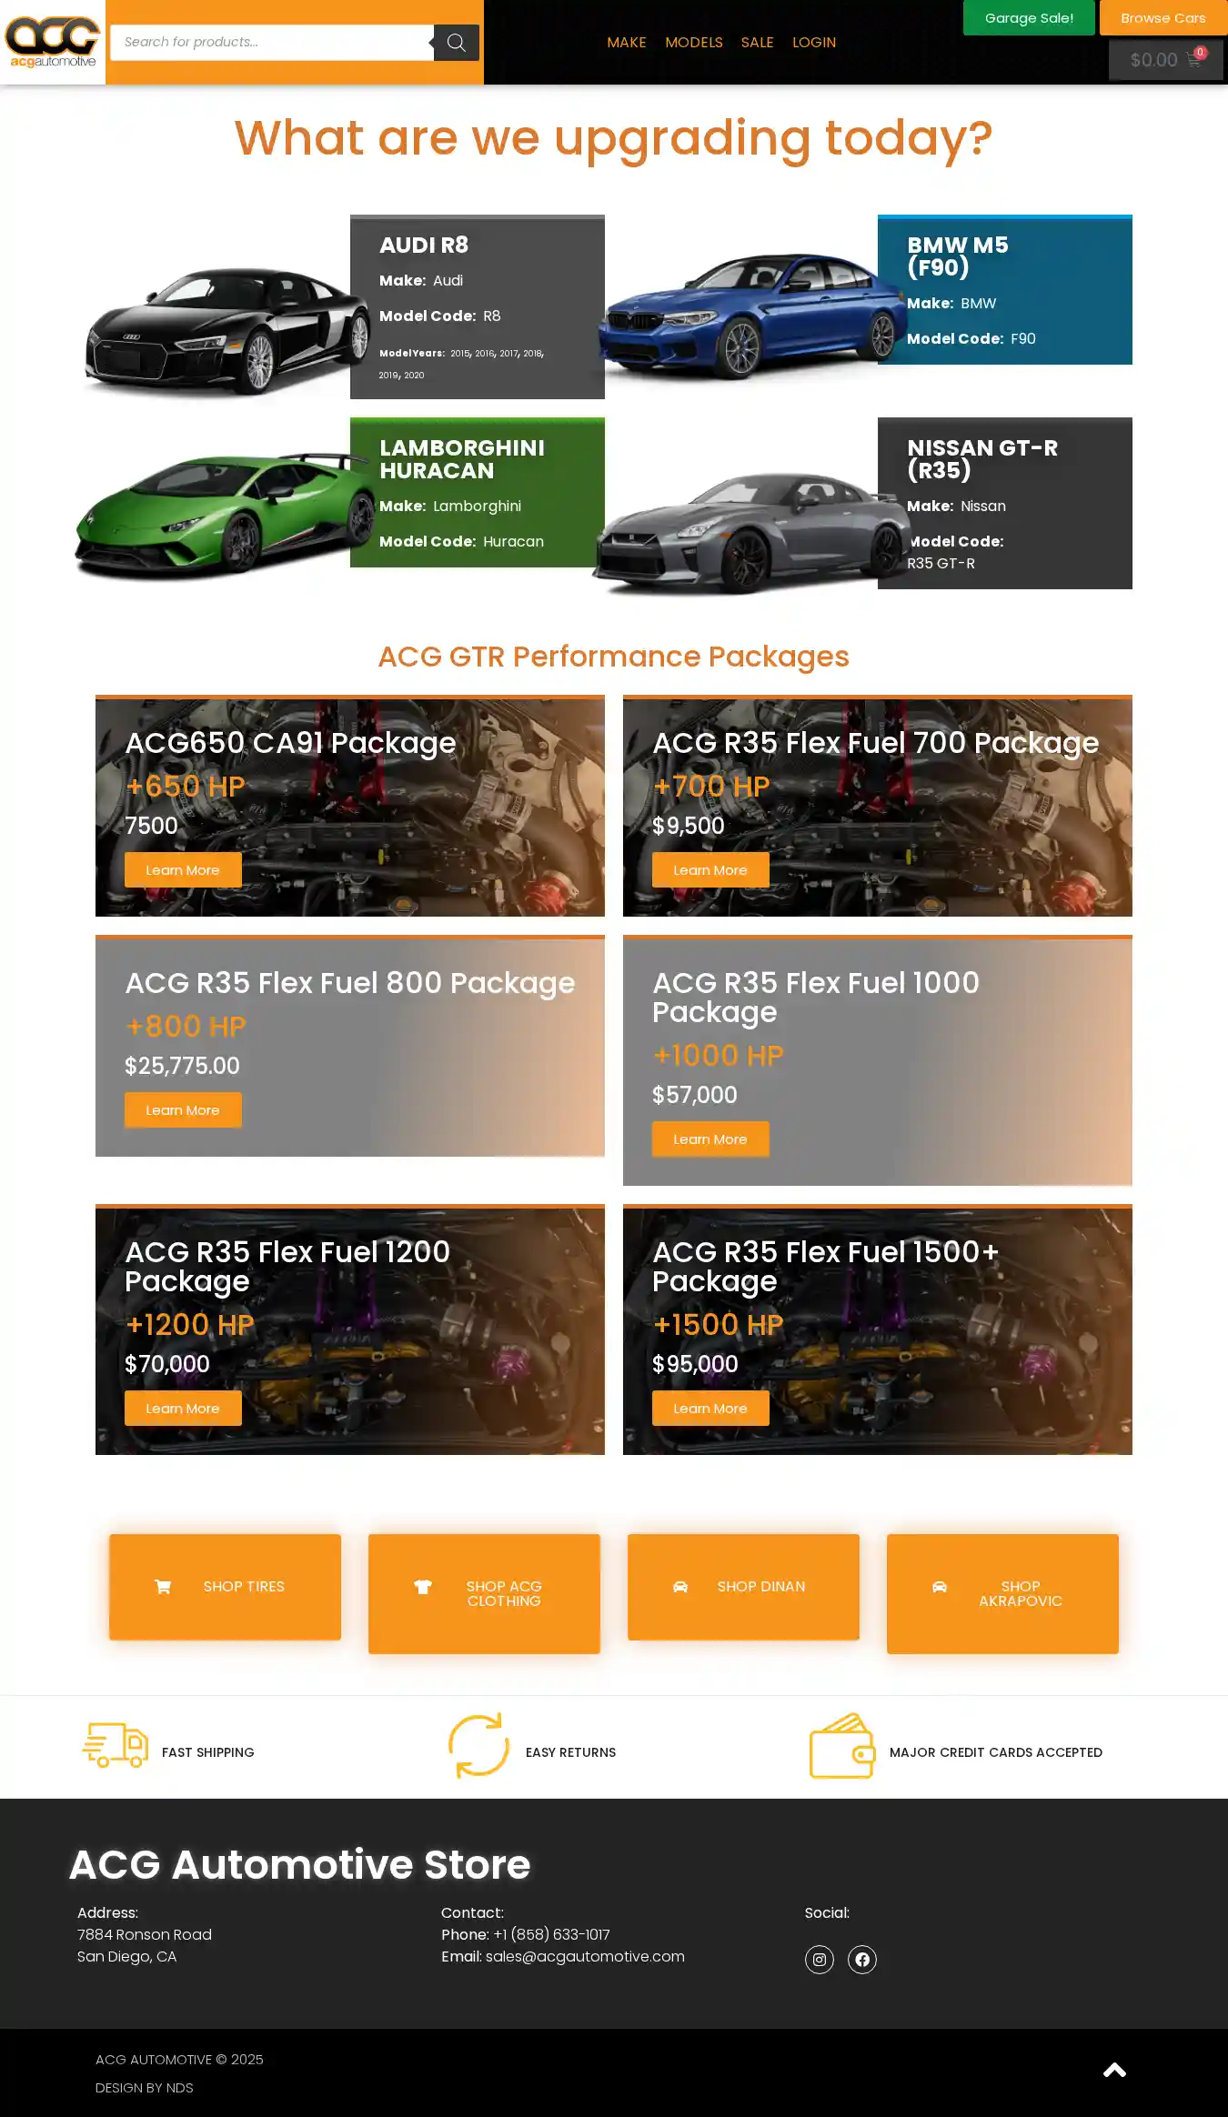Click the Shop Akrapovic car icon
1228x2117 pixels.
pos(940,1587)
